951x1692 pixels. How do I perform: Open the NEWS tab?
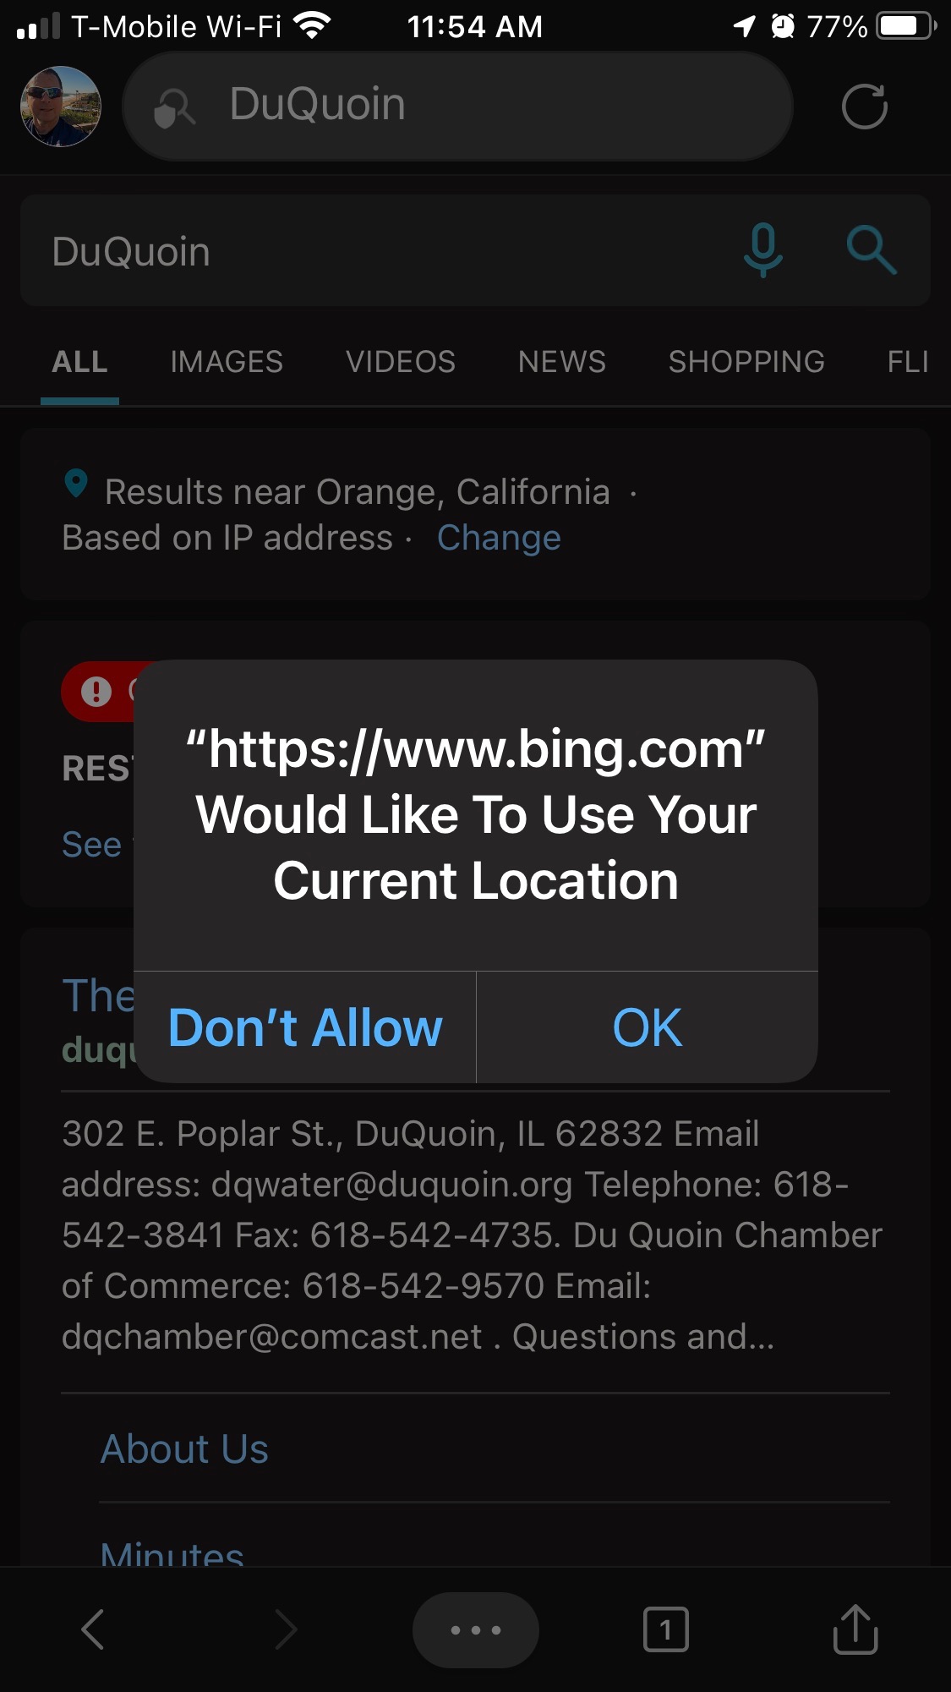562,362
